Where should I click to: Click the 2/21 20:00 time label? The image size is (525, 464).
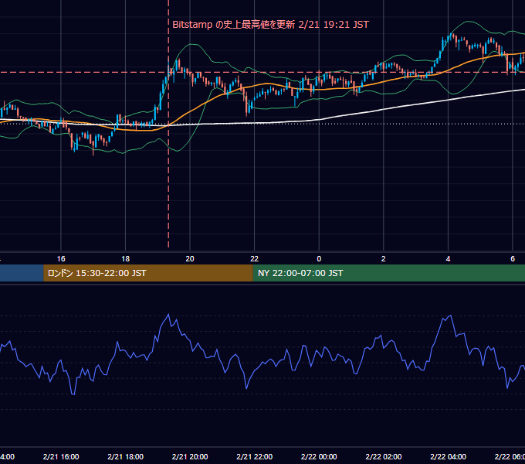190,456
